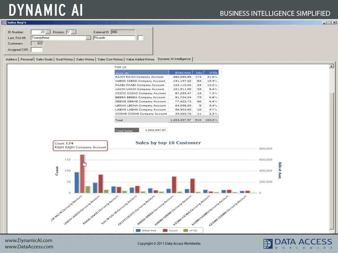This screenshot has height=253, width=338.
Task: Click the jobs link 84
Action: [199, 81]
